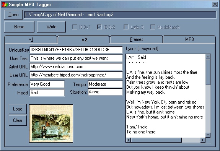Click the Artist URL field

click(76, 67)
